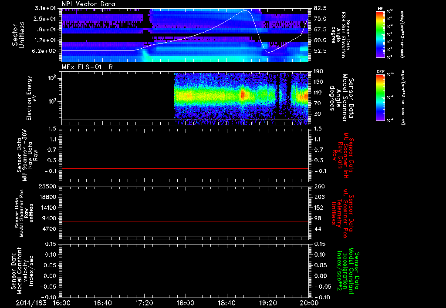Select the 'NPI Vector Data' panel title
The image size is (446, 308).
pyautogui.click(x=89, y=4)
